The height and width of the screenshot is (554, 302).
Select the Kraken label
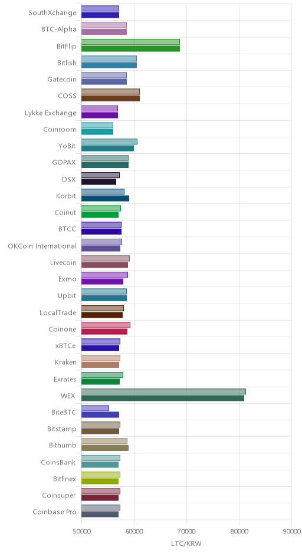coord(65,362)
